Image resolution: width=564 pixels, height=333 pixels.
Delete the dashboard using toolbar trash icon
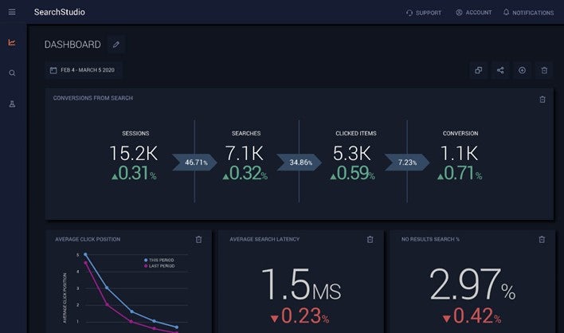[544, 70]
